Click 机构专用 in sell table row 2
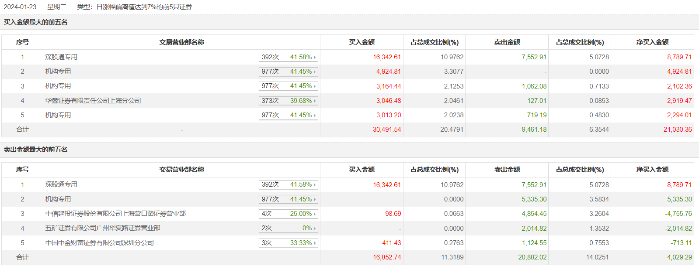 coord(58,199)
